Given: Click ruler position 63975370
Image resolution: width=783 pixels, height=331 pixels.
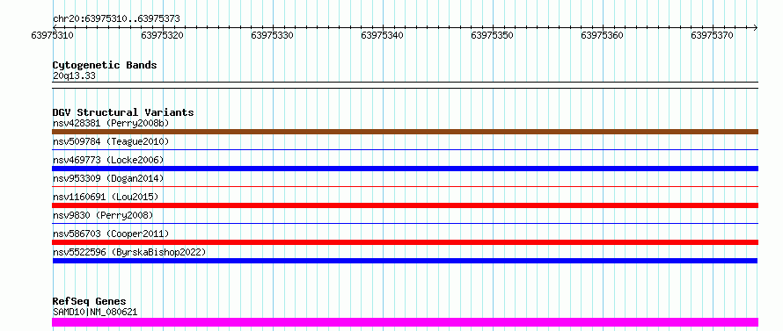Looking at the screenshot, I should coord(713,35).
